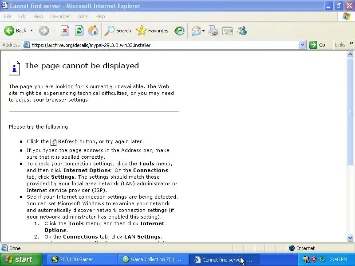This screenshot has width=355, height=266.
Task: Switch to the '700,000 Games' taskbar window
Action: [82, 259]
